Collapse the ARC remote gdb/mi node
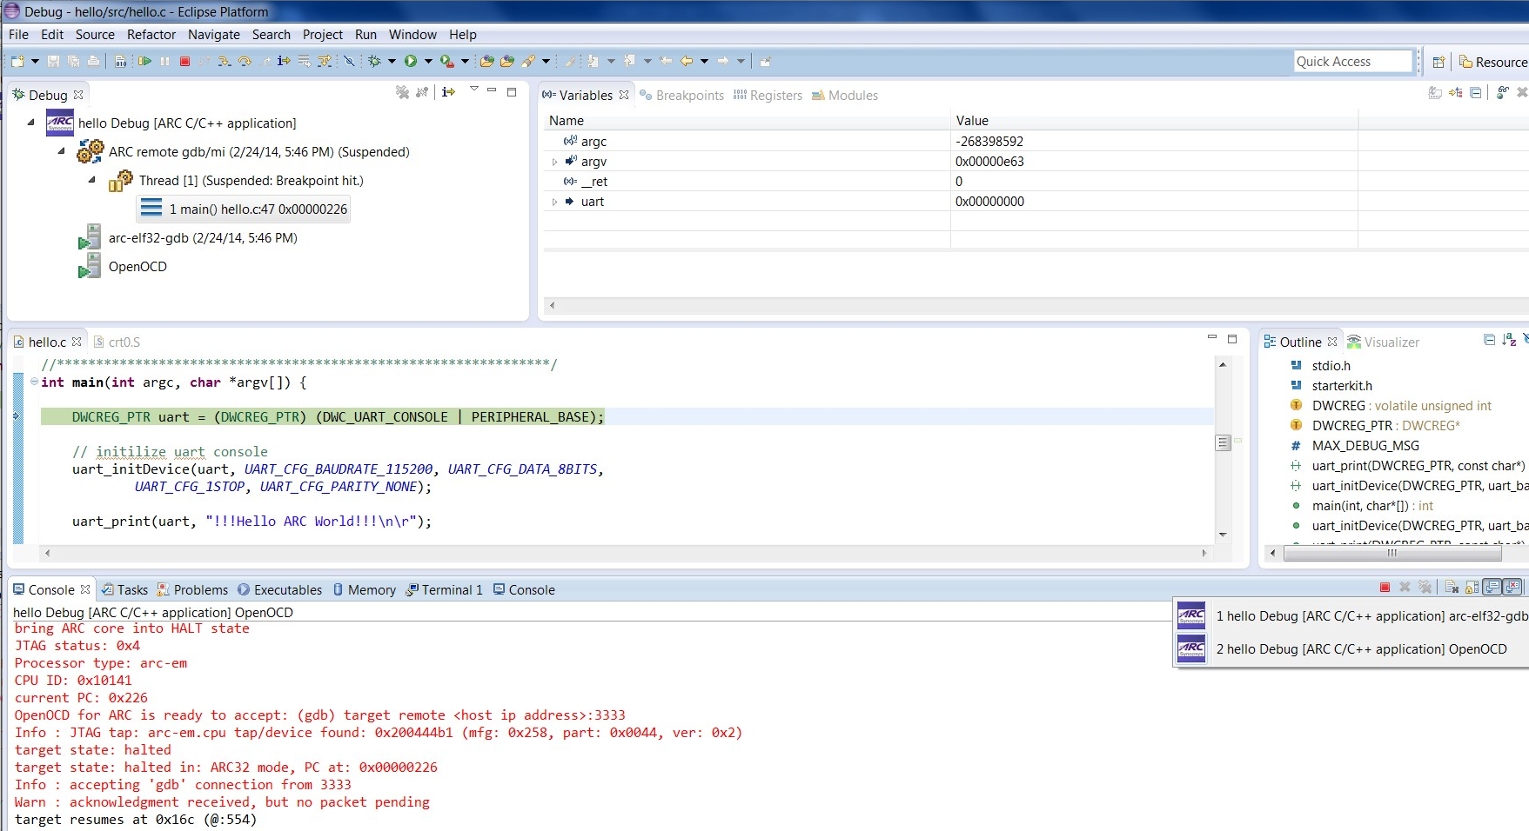Screen dimensions: 1529x831 click(62, 151)
